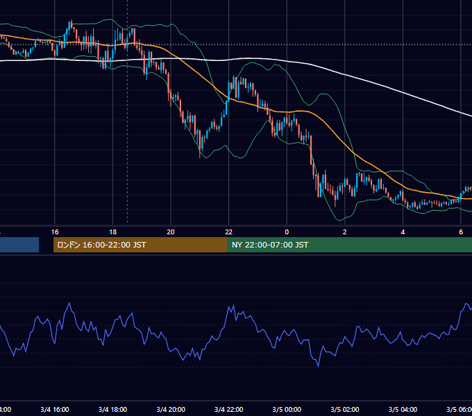Click the 3/4 22:00 label on lower axis
This screenshot has height=416, width=472.
click(229, 409)
